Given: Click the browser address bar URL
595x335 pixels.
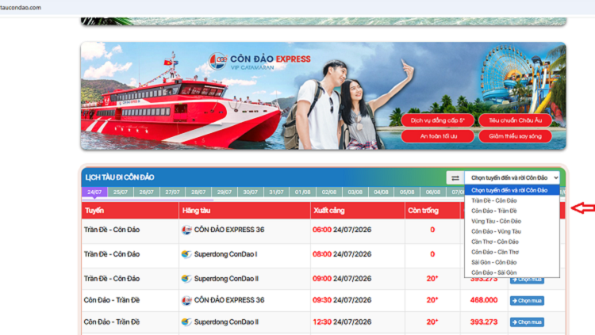Looking at the screenshot, I should click(21, 7).
